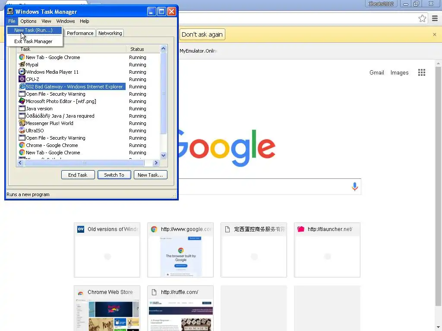Open the http://ruffle.com/ thumbnail
Viewport: 442px width, 331px height.
(x=180, y=315)
